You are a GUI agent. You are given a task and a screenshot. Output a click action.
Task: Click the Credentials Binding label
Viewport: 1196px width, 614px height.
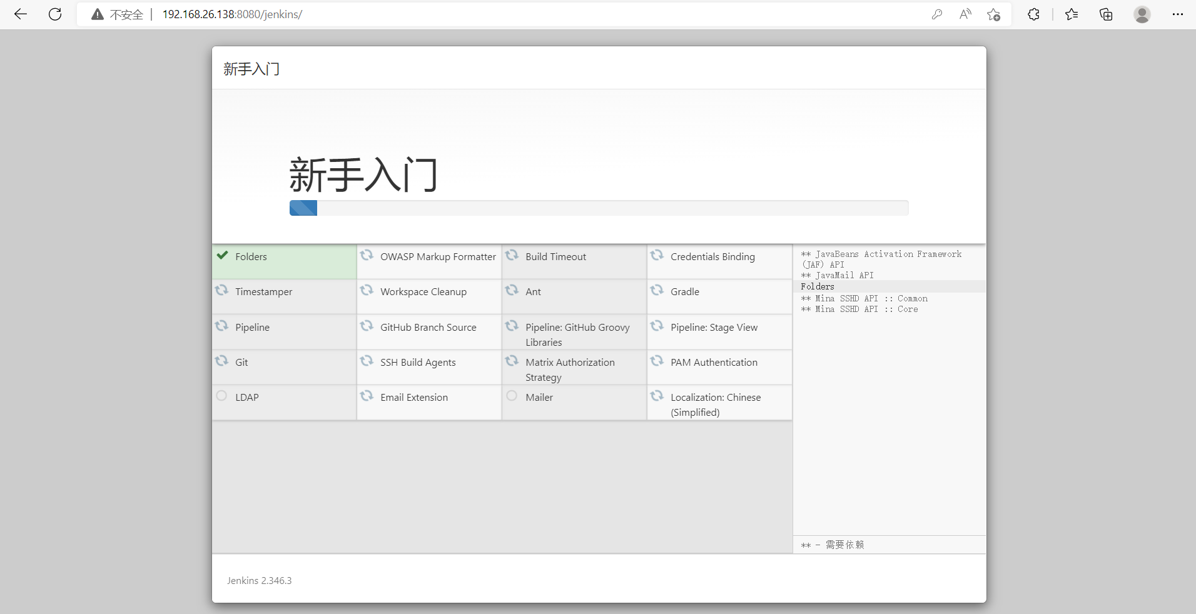(712, 257)
